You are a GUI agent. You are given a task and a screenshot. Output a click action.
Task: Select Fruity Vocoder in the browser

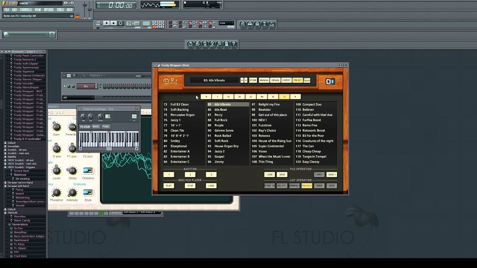coord(24,83)
